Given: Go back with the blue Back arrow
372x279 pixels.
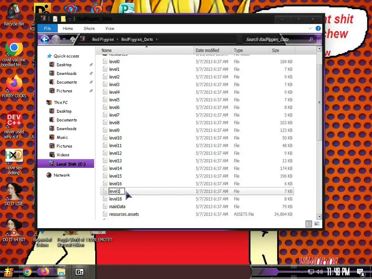Looking at the screenshot, I should [45, 39].
